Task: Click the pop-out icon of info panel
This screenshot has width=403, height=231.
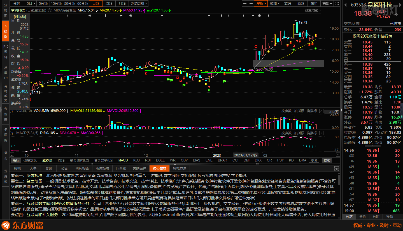Action: pos(336,168)
